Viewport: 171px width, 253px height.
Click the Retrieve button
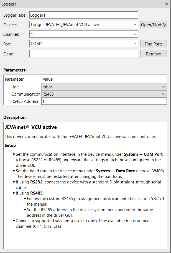coord(154,54)
